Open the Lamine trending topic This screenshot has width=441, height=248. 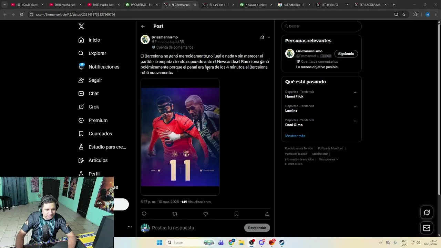click(x=291, y=111)
